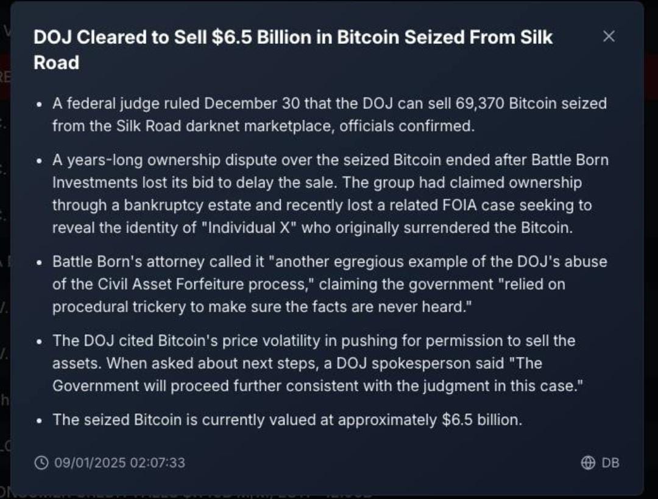The image size is (658, 499).
Task: Click the years-long ownership dispute paragraph
Action: (330, 194)
